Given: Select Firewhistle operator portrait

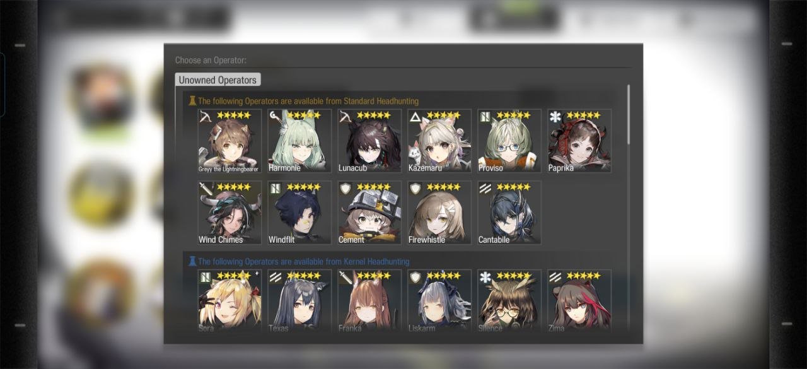Looking at the screenshot, I should [439, 213].
